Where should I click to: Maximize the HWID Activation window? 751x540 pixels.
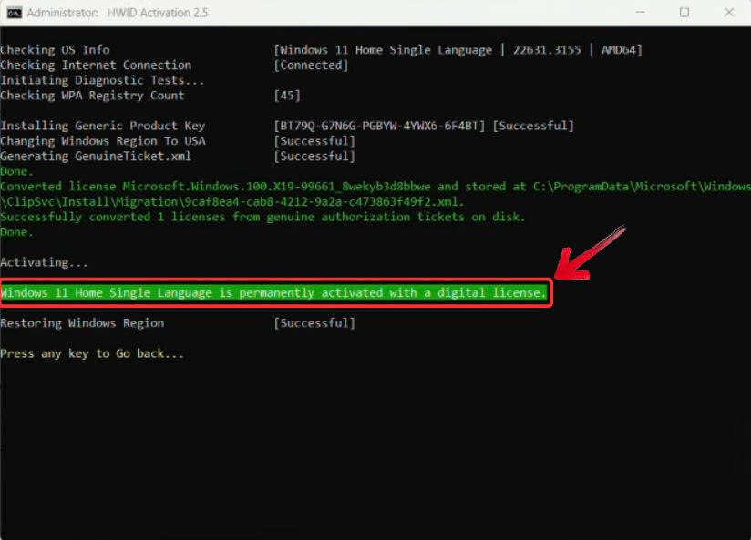[684, 13]
